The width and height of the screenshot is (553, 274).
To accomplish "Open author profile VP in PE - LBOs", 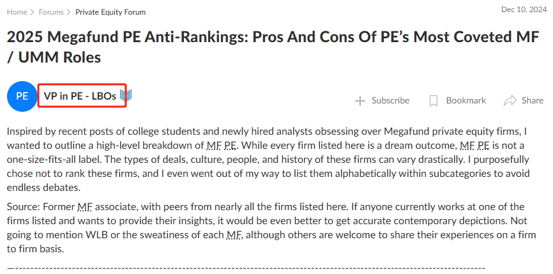I will [x=80, y=96].
